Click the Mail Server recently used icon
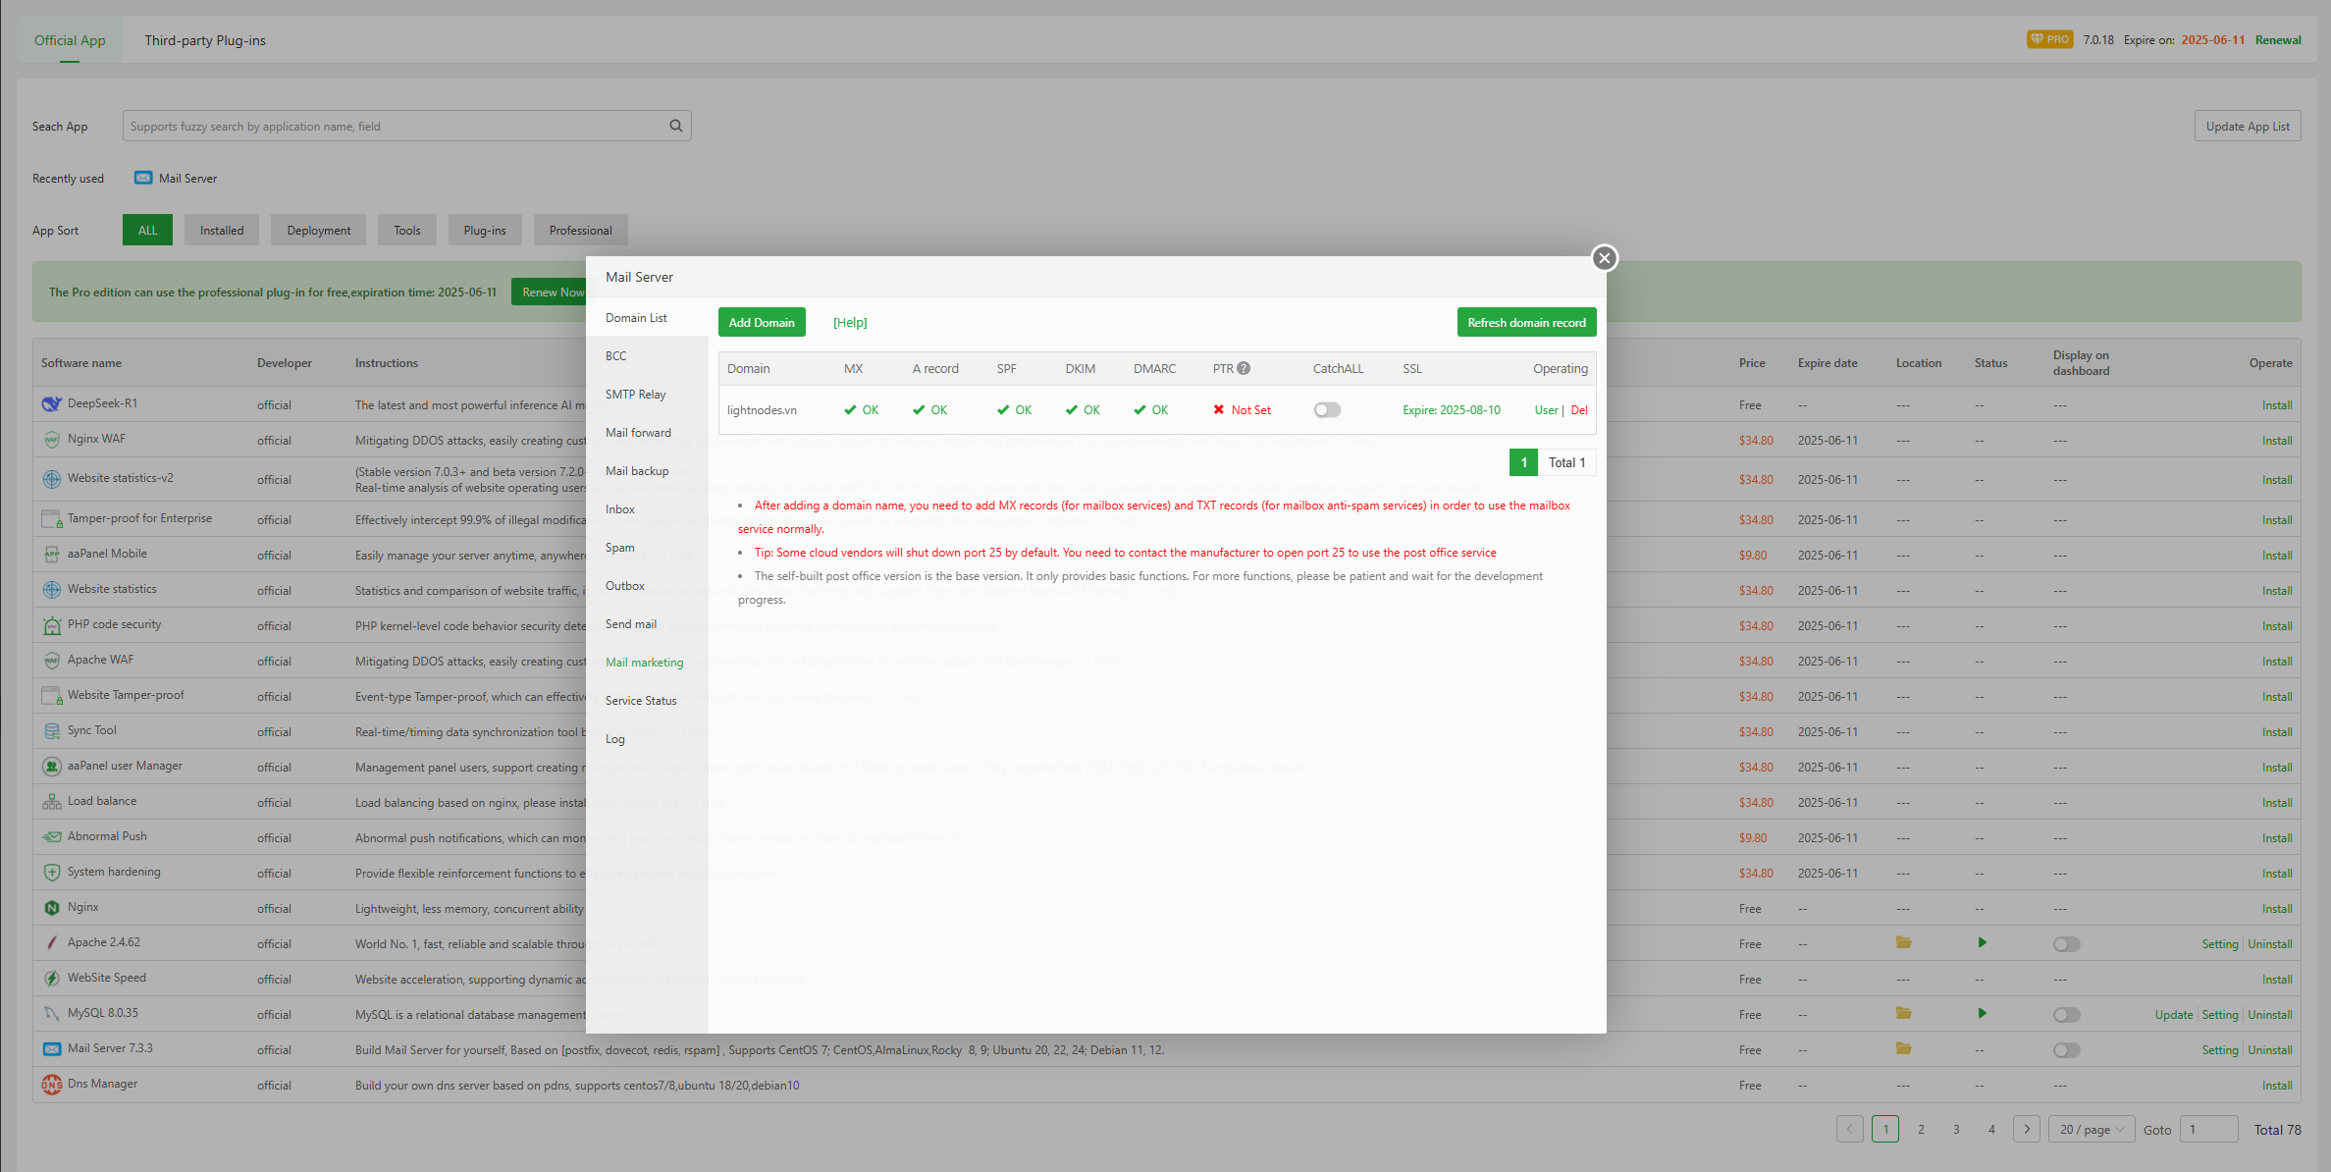This screenshot has width=2331, height=1172. [143, 178]
